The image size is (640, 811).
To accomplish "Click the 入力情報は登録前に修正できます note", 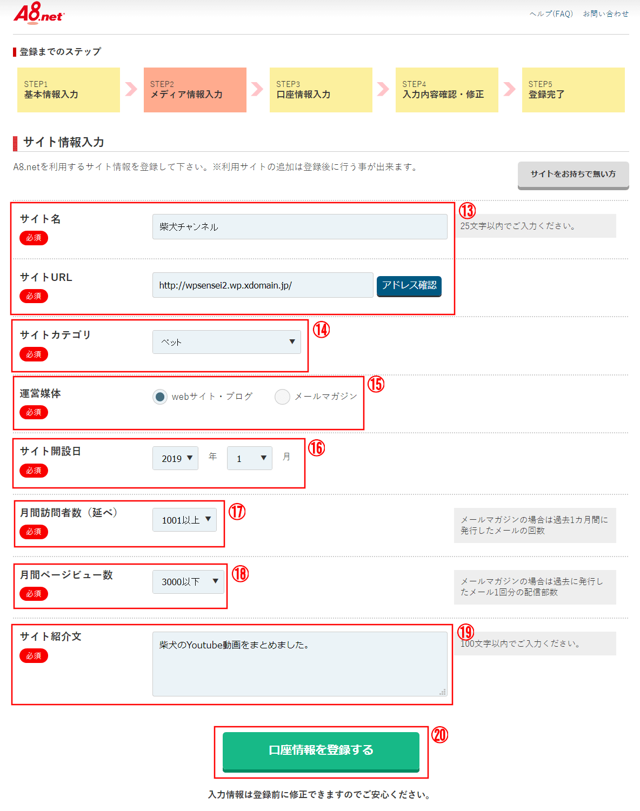I will click(319, 795).
